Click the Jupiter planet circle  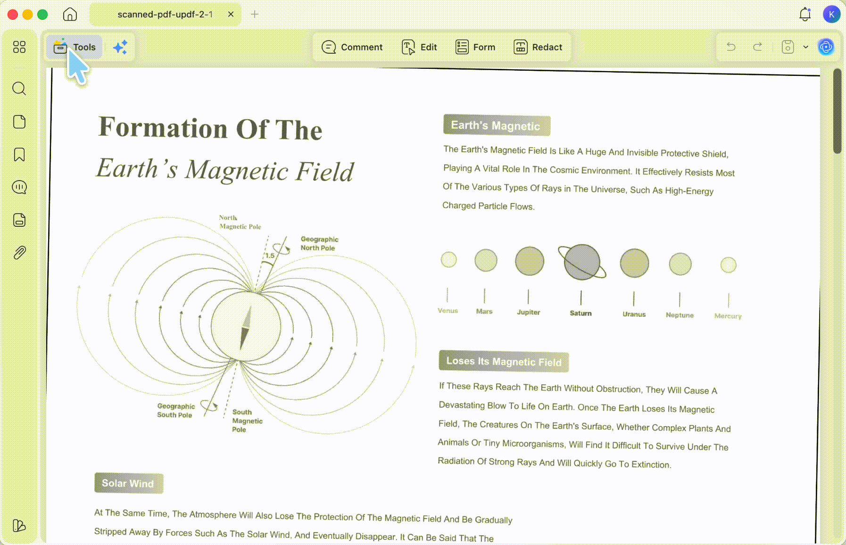pos(529,261)
